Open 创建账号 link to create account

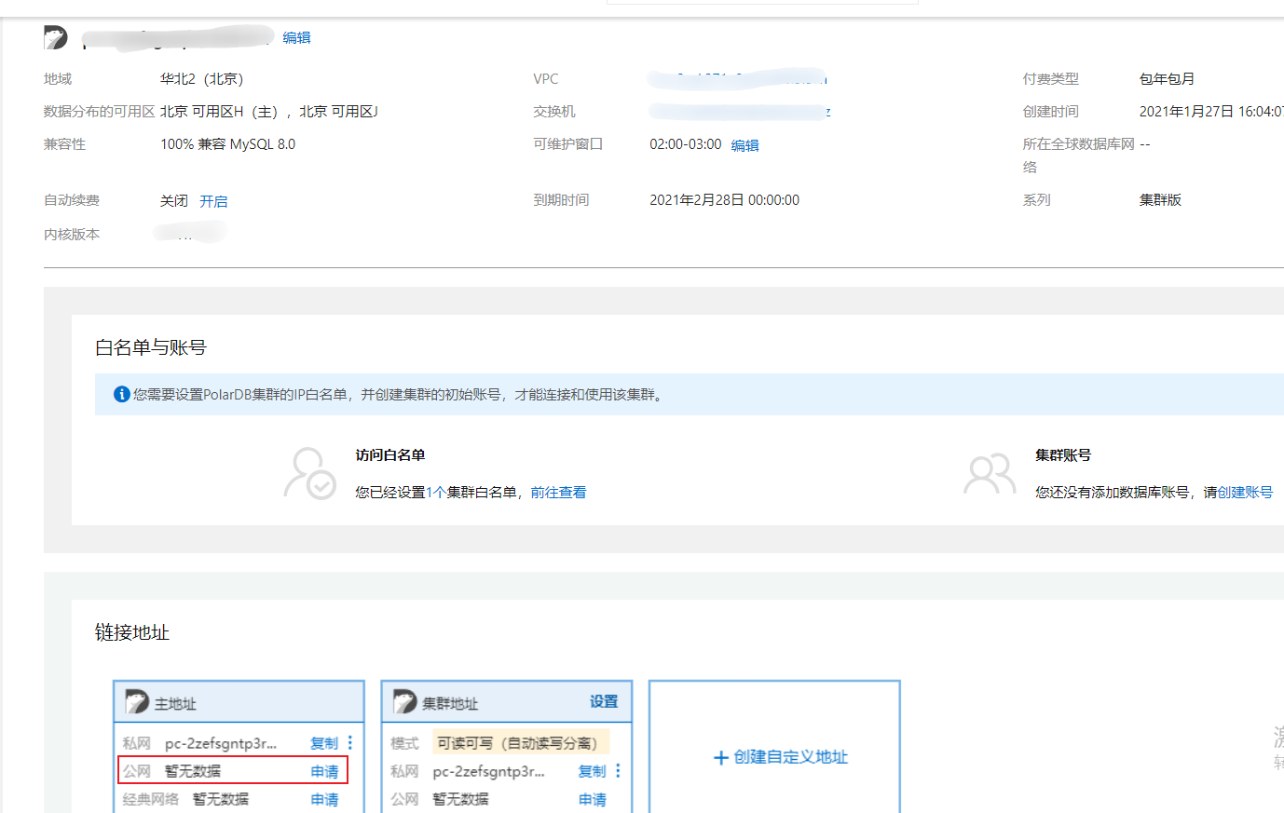[x=1245, y=493]
